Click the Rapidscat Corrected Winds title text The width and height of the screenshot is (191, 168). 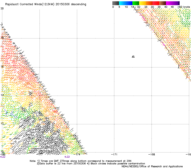point(46,4)
